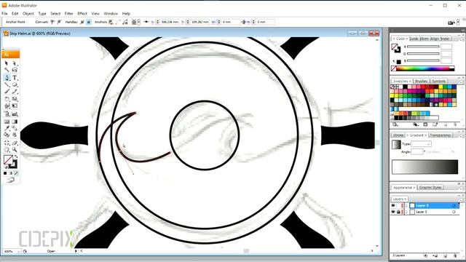This screenshot has width=466, height=262.
Task: Swap fill and stroke colors
Action: 16,156
